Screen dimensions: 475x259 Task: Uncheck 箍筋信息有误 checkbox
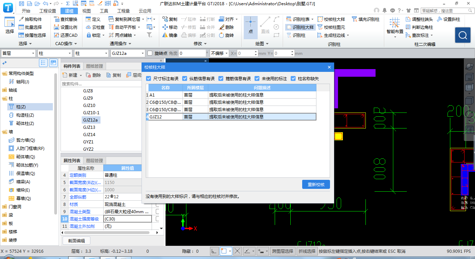(221, 78)
